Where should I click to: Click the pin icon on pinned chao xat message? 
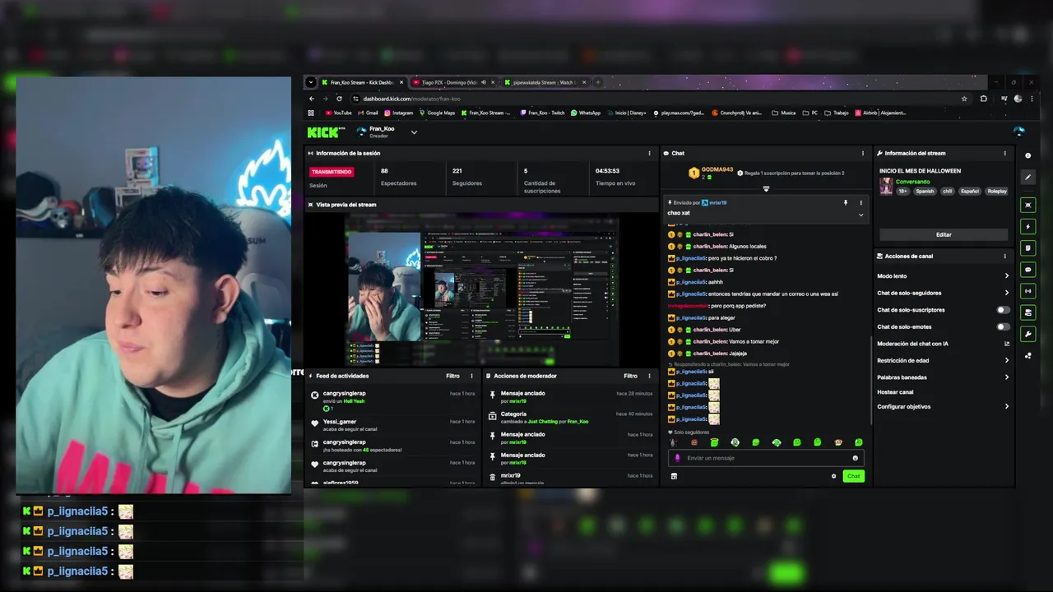[845, 202]
